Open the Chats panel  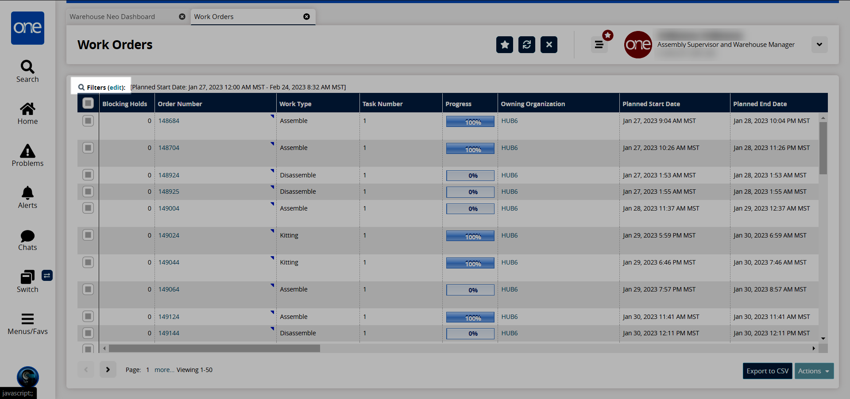[27, 240]
